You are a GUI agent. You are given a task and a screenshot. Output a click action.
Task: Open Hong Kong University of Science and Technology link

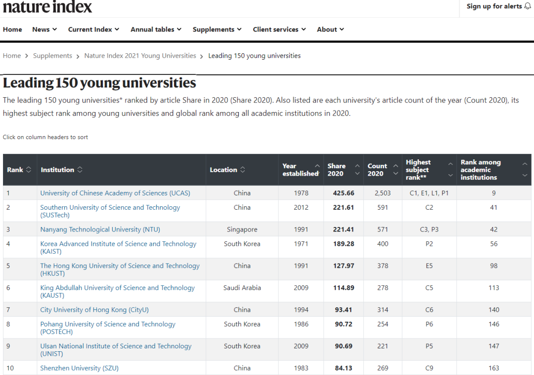(120, 269)
